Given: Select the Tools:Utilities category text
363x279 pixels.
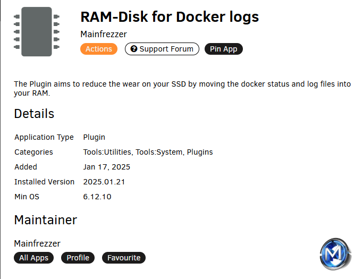Looking at the screenshot, I should (x=107, y=152).
